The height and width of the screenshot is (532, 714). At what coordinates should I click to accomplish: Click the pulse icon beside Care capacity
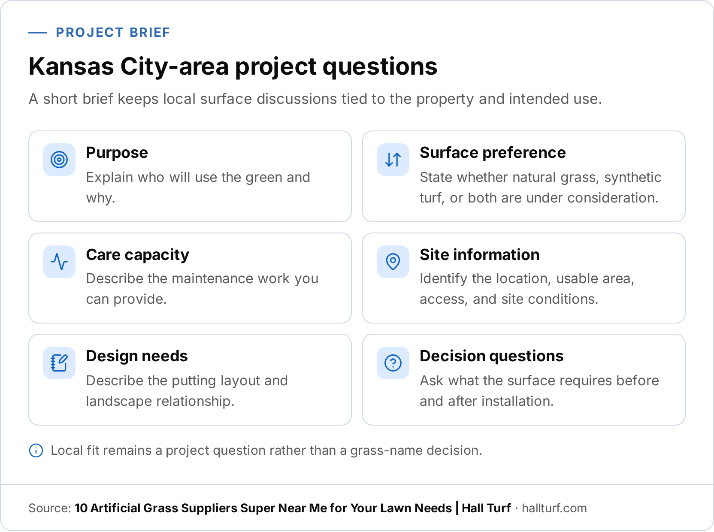click(59, 262)
